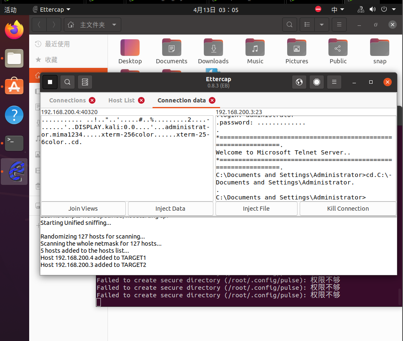Click the network status icon in top bar
The image size is (403, 341).
pyautogui.click(x=360, y=10)
